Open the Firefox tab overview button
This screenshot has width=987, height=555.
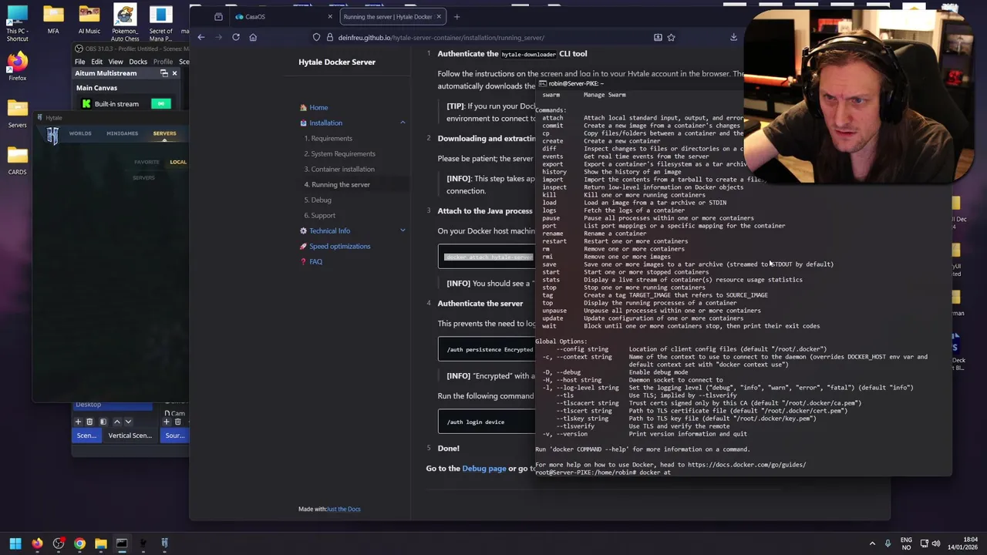[218, 16]
